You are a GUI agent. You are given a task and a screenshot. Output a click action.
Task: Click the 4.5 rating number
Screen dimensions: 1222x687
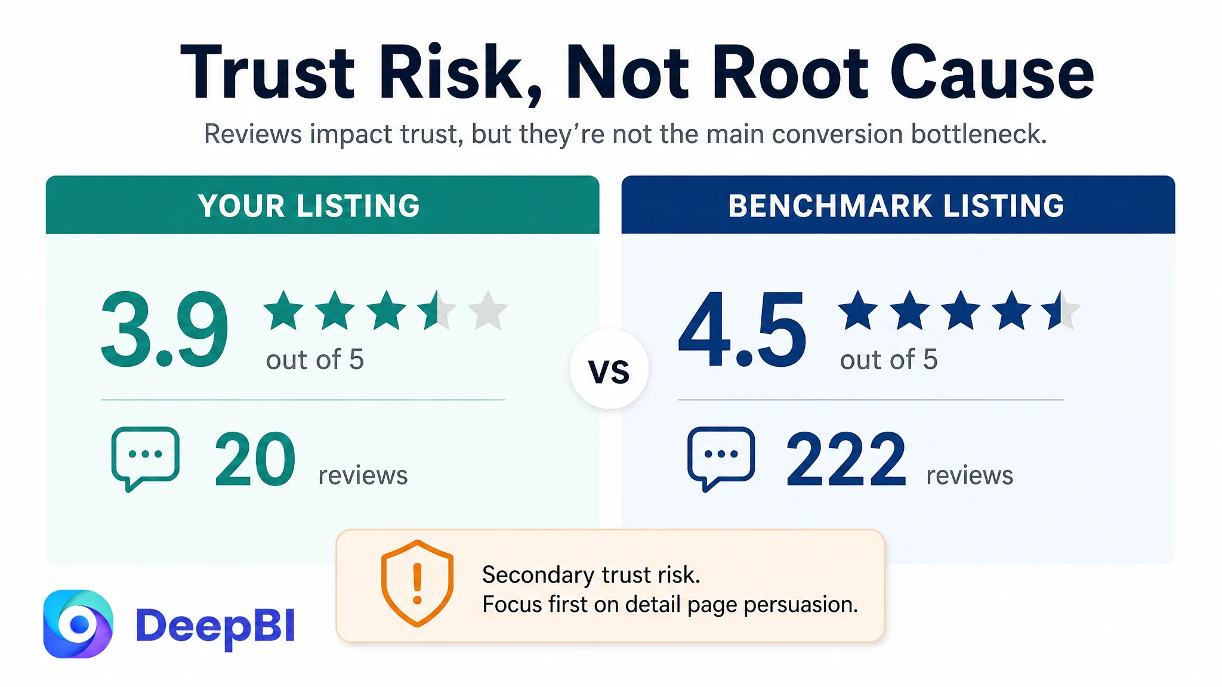point(742,330)
